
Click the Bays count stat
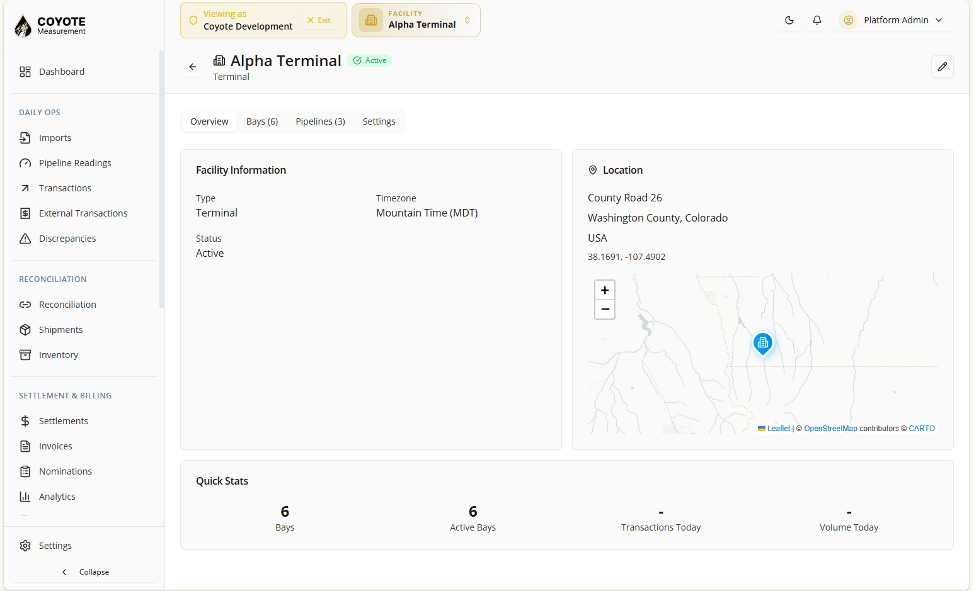click(285, 519)
